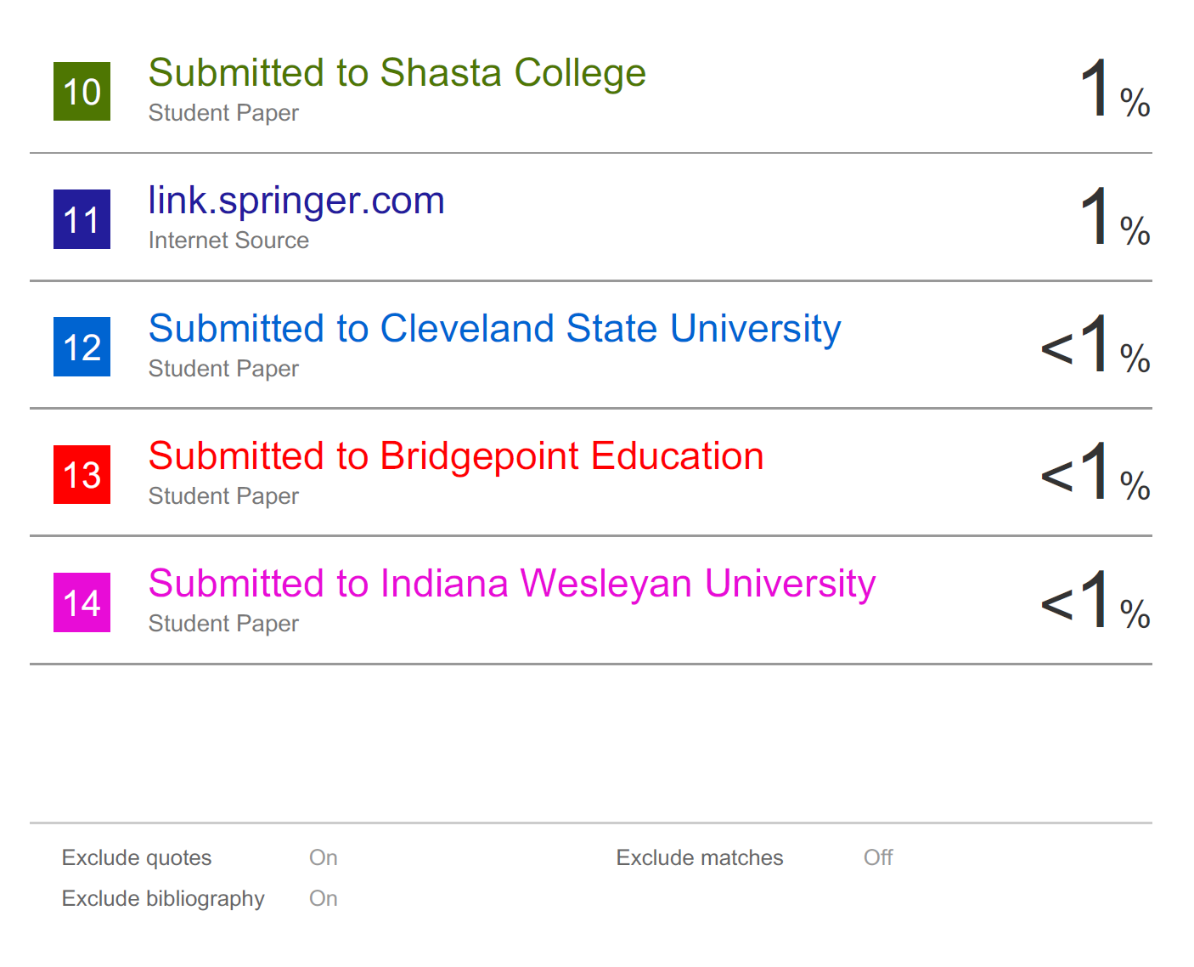Click the Exclude quotes label
This screenshot has height=967, width=1194.
(137, 858)
